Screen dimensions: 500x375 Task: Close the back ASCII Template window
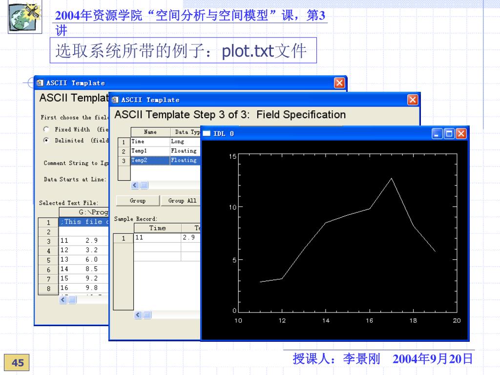[339, 83]
